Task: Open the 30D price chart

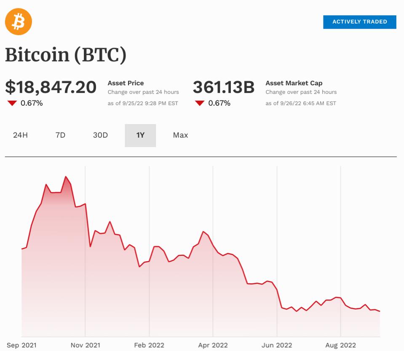Action: click(99, 135)
